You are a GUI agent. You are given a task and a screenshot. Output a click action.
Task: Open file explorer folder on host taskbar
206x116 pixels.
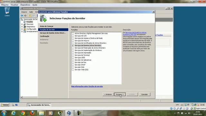(42, 113)
